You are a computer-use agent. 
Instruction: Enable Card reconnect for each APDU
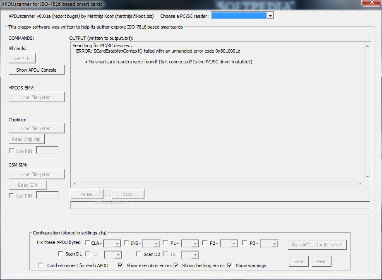(41, 265)
